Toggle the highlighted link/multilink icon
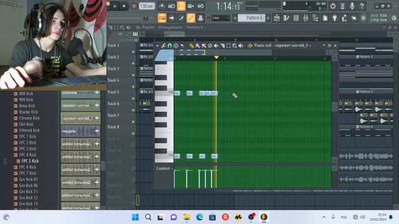Image resolution: width=399 pixels, height=224 pixels. coord(191,18)
